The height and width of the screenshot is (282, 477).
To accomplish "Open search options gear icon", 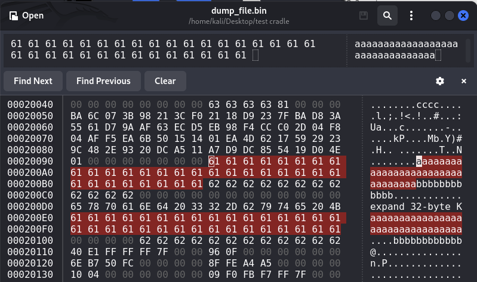I will [440, 81].
